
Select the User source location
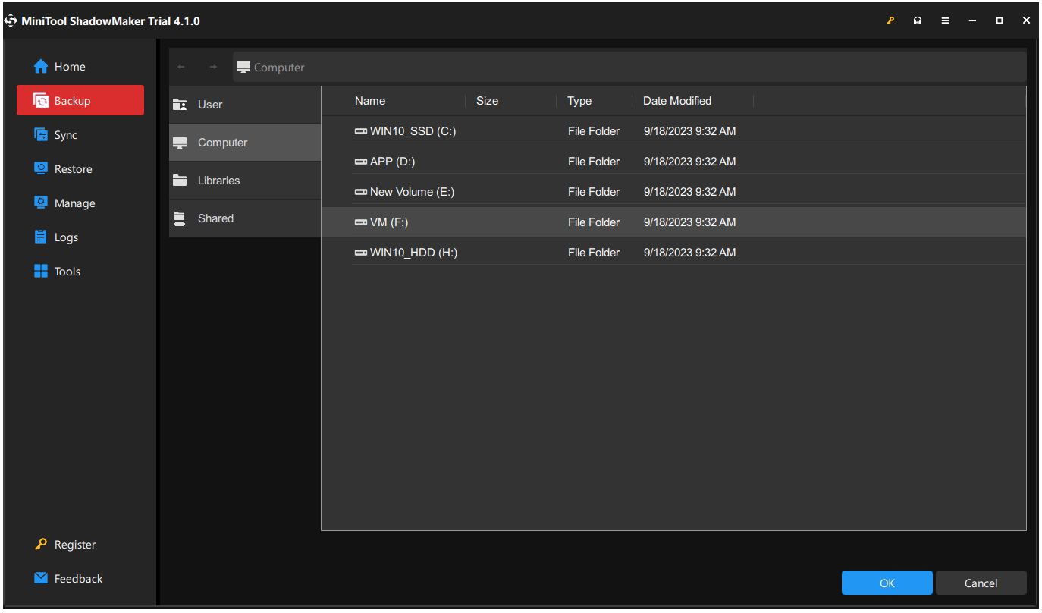[x=245, y=105]
